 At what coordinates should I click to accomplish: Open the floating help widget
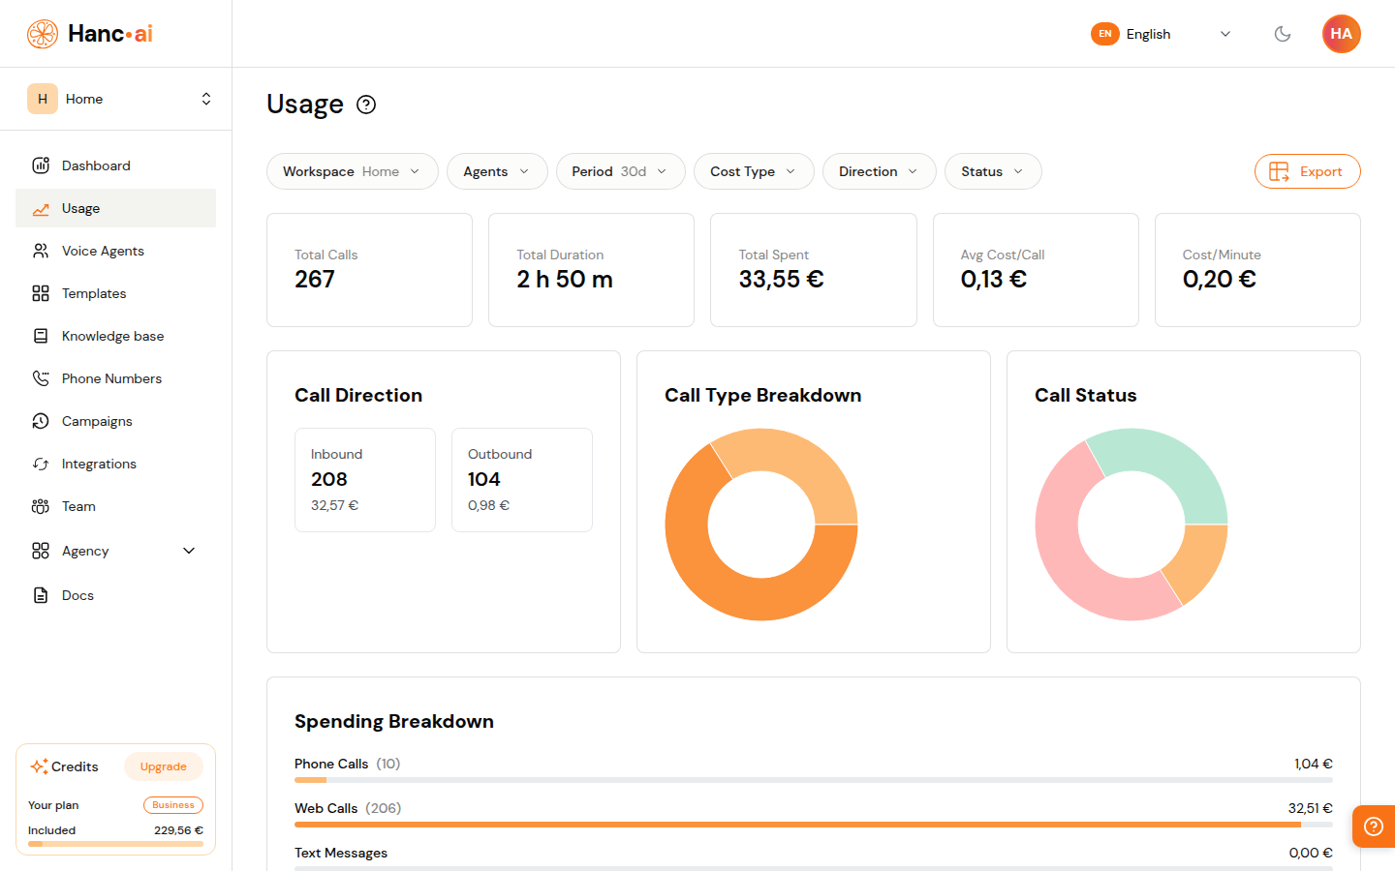1373,826
